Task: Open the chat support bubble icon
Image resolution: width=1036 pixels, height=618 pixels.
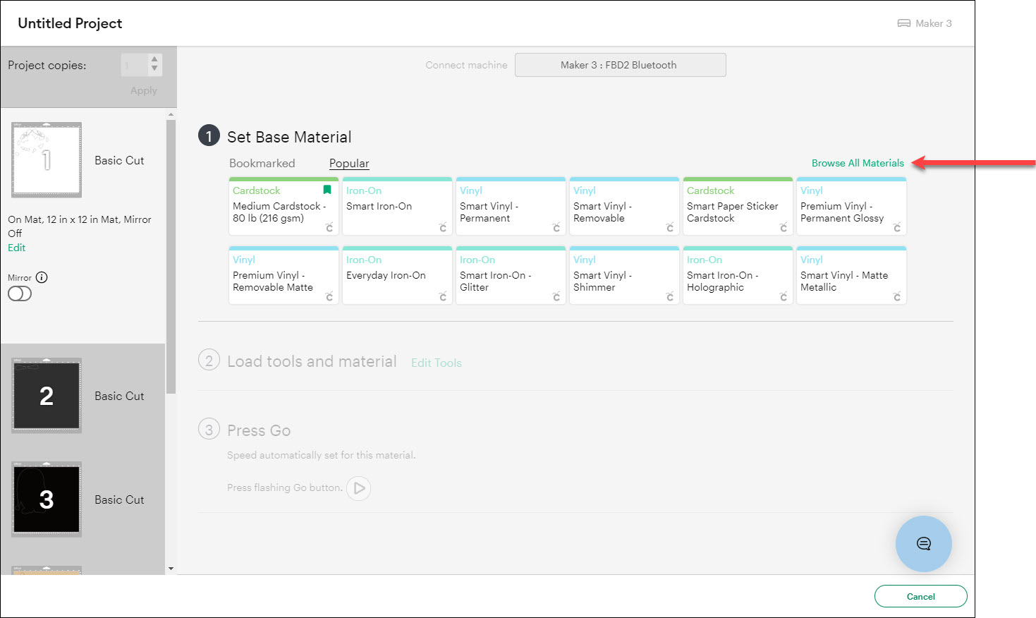Action: tap(923, 543)
